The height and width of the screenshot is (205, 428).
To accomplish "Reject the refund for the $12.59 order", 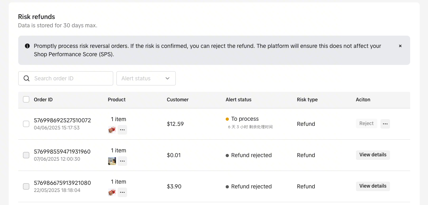I will (x=366, y=123).
